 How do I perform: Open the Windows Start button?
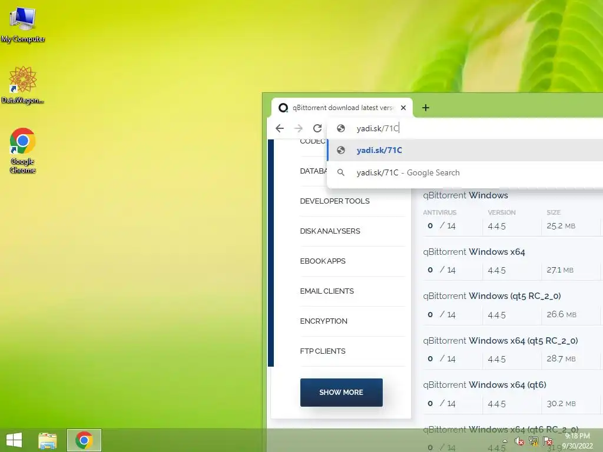click(x=14, y=440)
